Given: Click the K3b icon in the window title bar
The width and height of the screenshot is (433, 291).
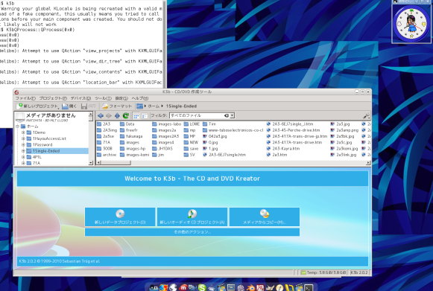Looking at the screenshot, I should [16, 92].
